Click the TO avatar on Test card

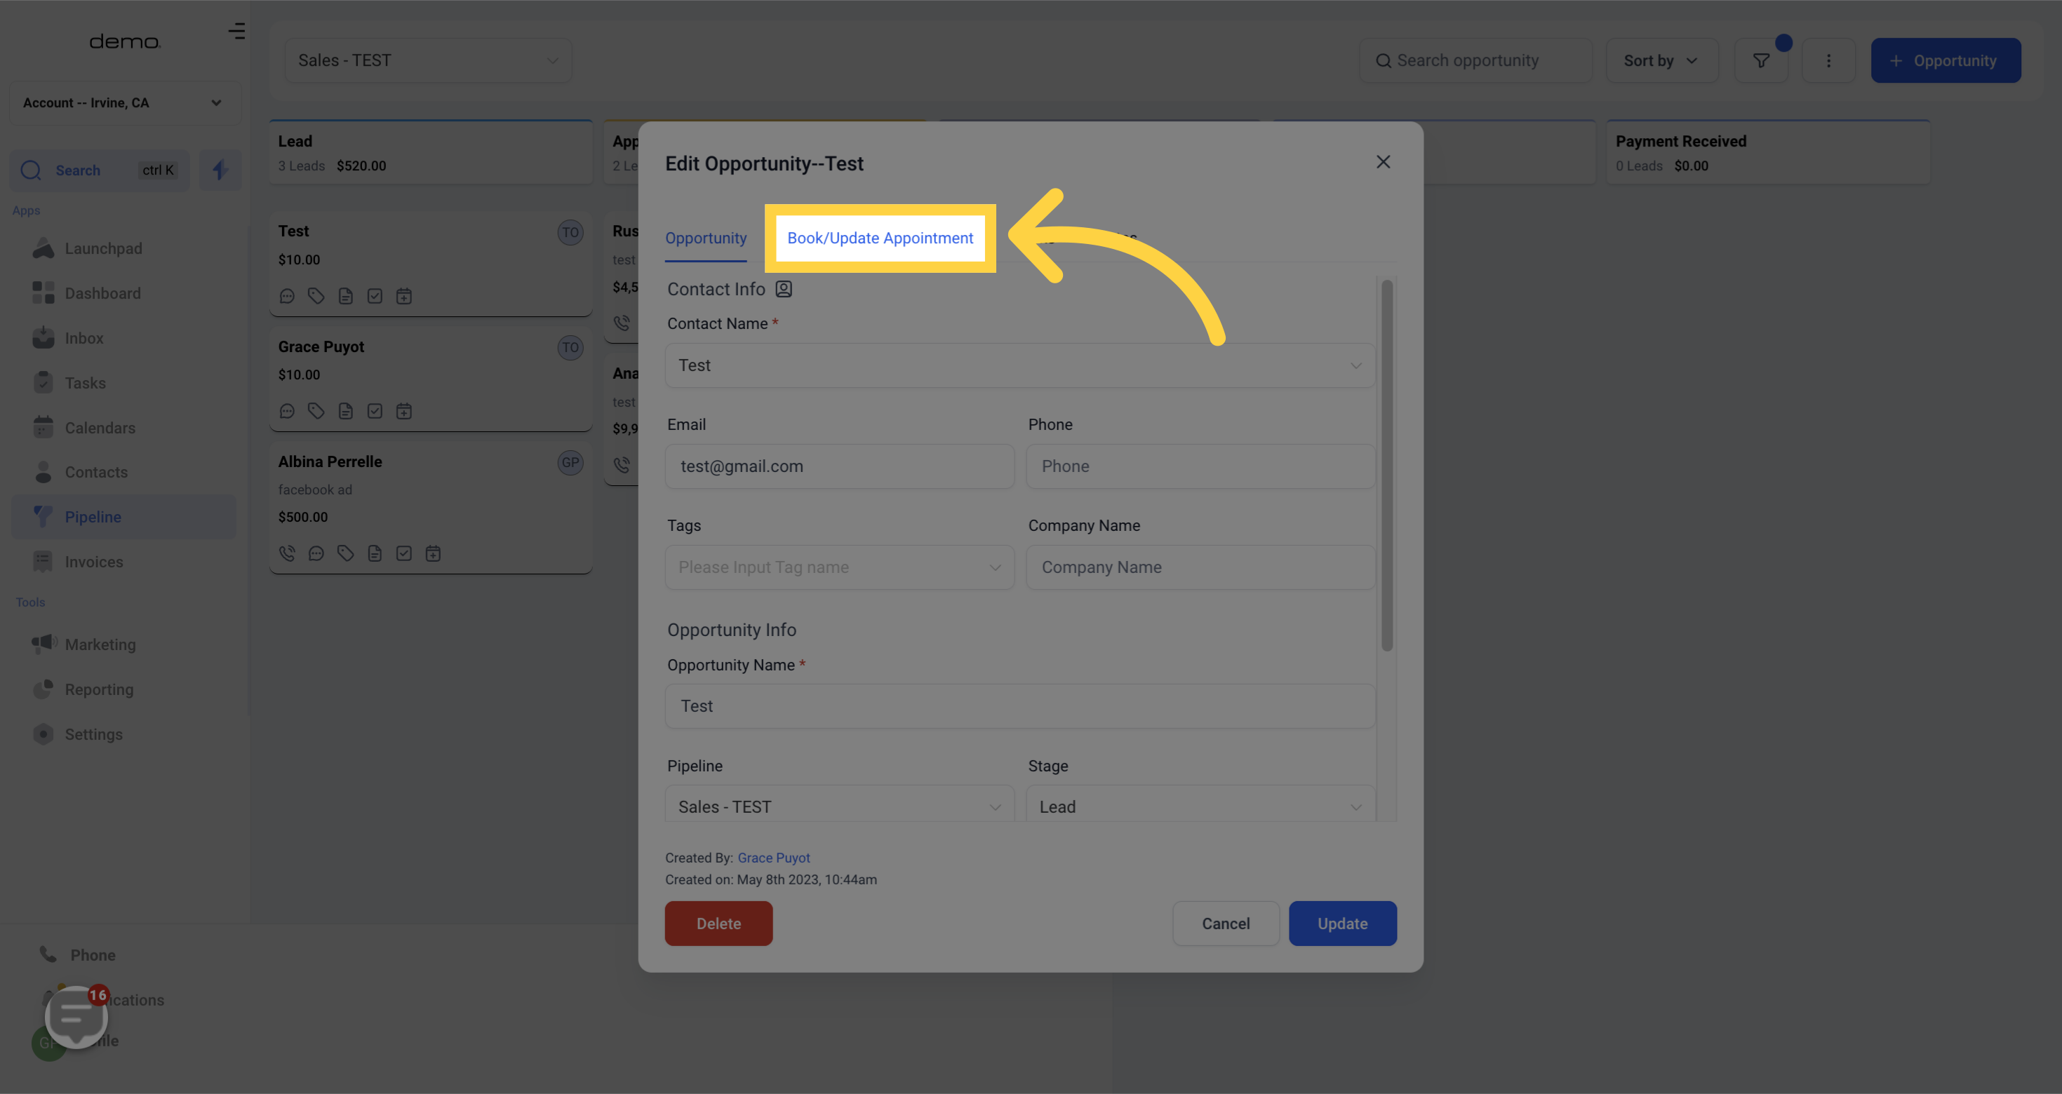pyautogui.click(x=570, y=233)
